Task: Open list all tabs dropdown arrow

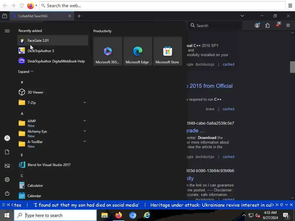Action: pos(242,16)
